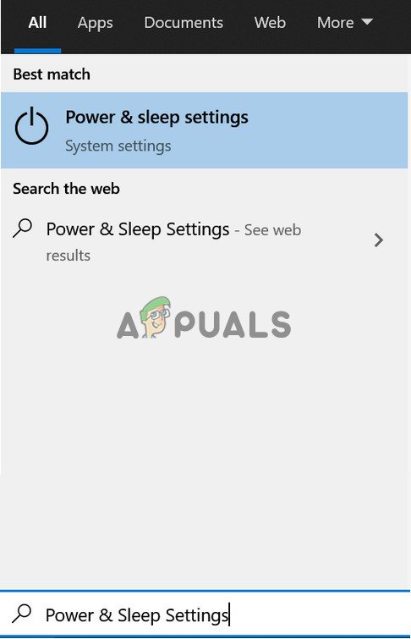411x639 pixels.
Task: Open the Apps search tab
Action: 96,24
